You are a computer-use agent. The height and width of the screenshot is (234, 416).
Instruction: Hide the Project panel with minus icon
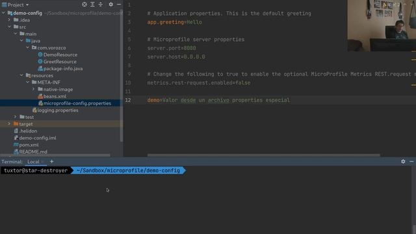[119, 5]
